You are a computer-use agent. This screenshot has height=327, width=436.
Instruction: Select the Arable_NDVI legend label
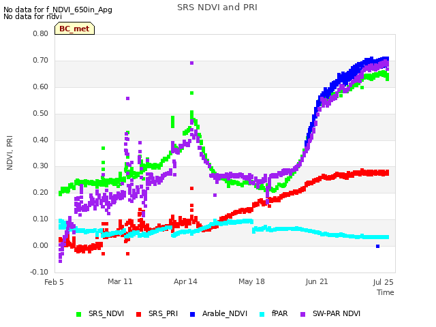pos(225,313)
